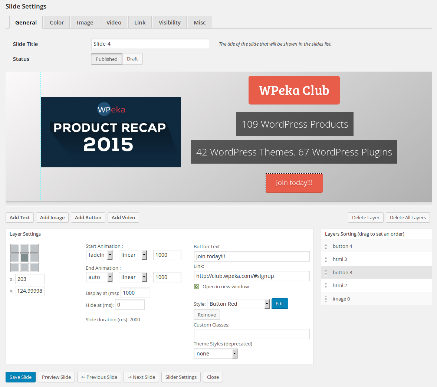Set slide status to Draft
Viewport: 437px width, 387px height.
132,59
